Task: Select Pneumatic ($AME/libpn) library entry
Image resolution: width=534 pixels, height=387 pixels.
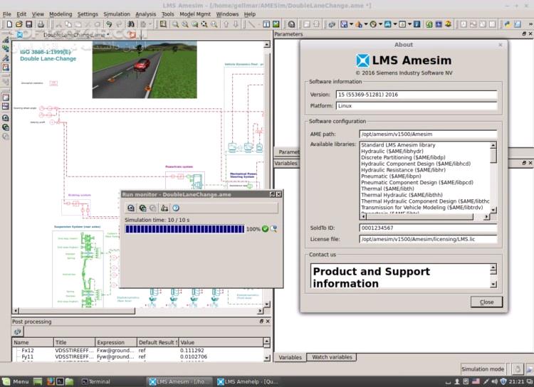Action: point(391,176)
